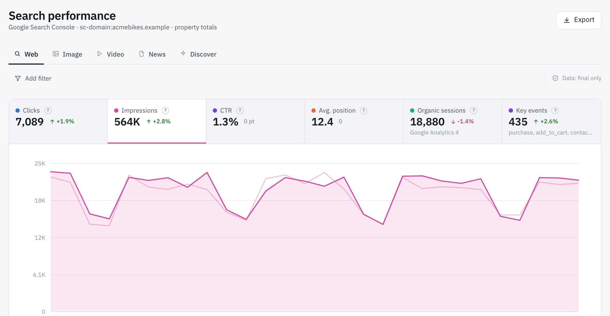The width and height of the screenshot is (610, 316).
Task: Toggle the Organic sessions card
Action: (x=453, y=121)
